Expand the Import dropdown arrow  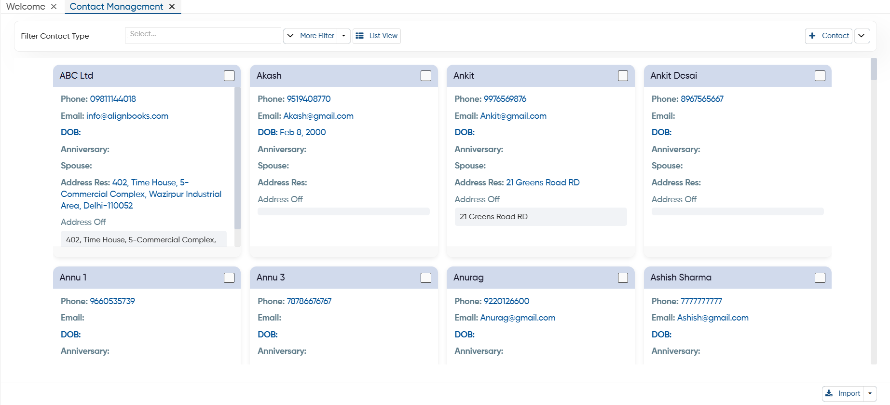click(x=870, y=393)
